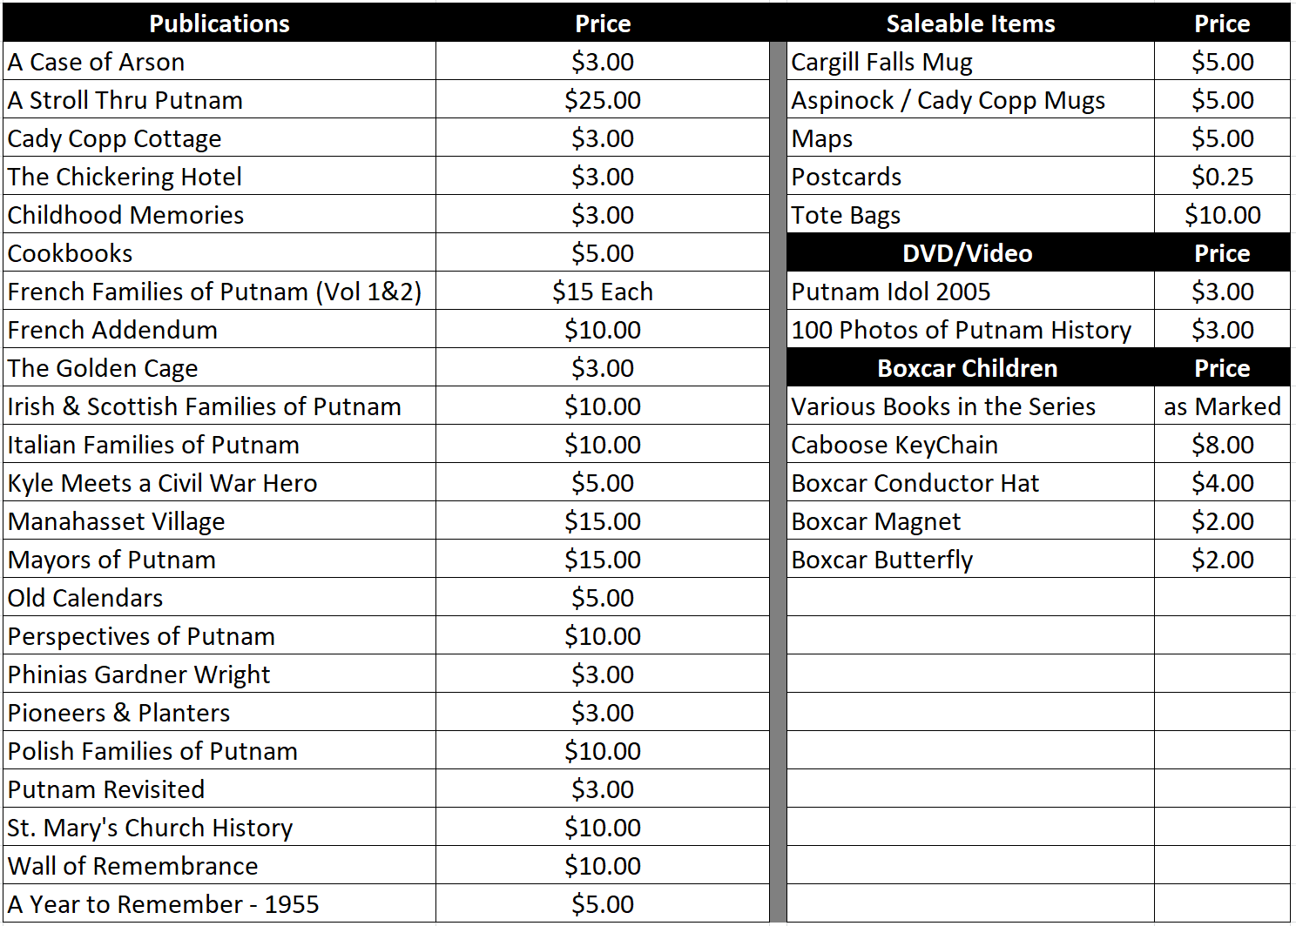The image size is (1296, 926).
Task: Click the 'Cargill Falls Mug' cell
Action: click(x=970, y=62)
